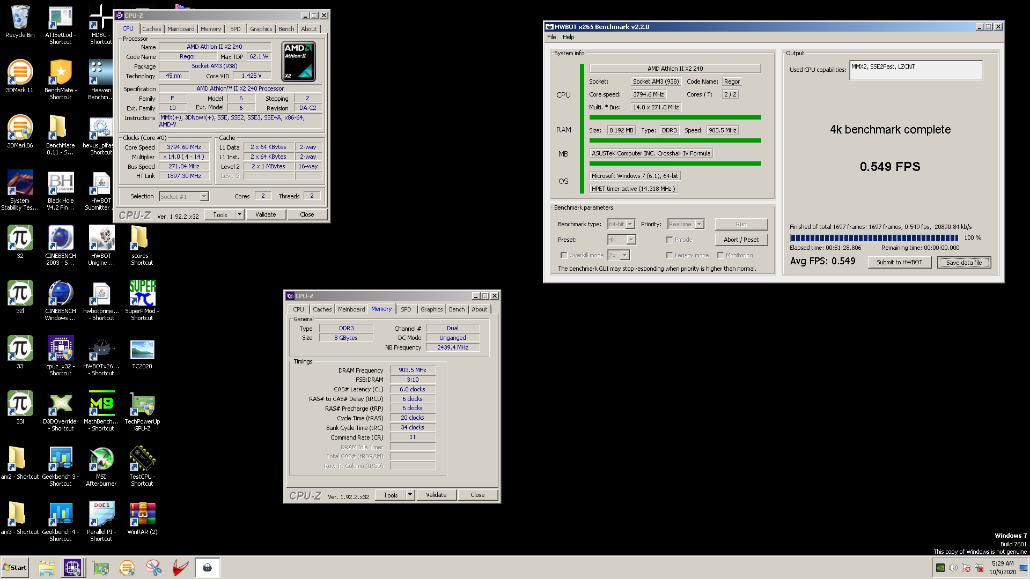1030x579 pixels.
Task: Open the 3DMark 11 desktop icon
Action: (20, 77)
